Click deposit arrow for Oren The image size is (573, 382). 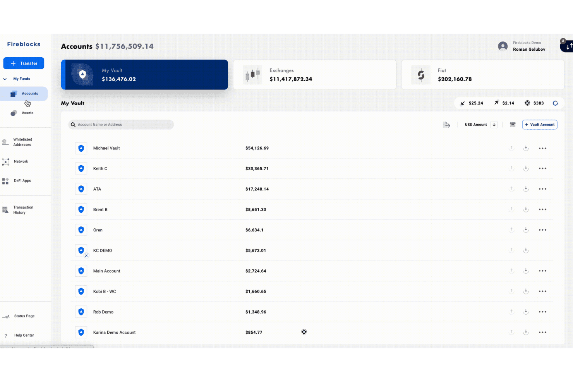click(526, 230)
